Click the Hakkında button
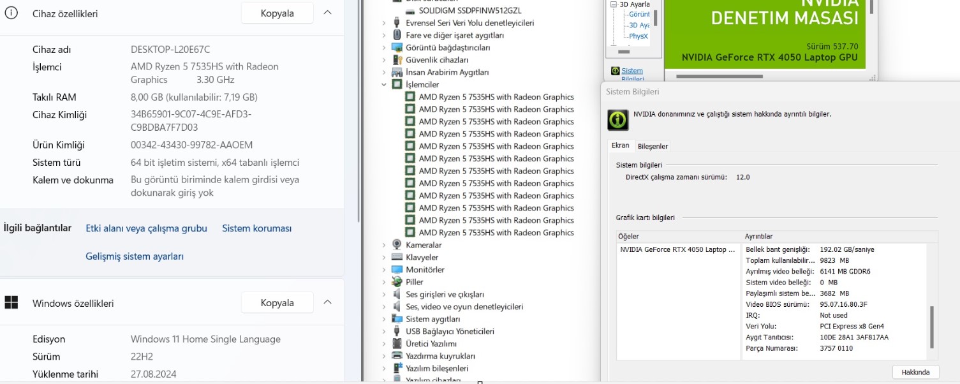The image size is (960, 384). (x=915, y=372)
